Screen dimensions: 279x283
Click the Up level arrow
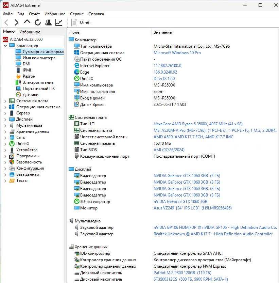point(27,22)
